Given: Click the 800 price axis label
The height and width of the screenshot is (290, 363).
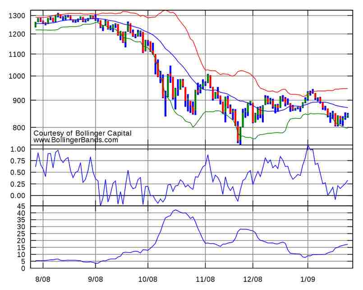Looking at the screenshot, I should (x=19, y=127).
